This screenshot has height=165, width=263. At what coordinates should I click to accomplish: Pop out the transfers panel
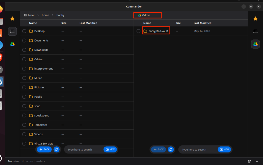(x=249, y=161)
